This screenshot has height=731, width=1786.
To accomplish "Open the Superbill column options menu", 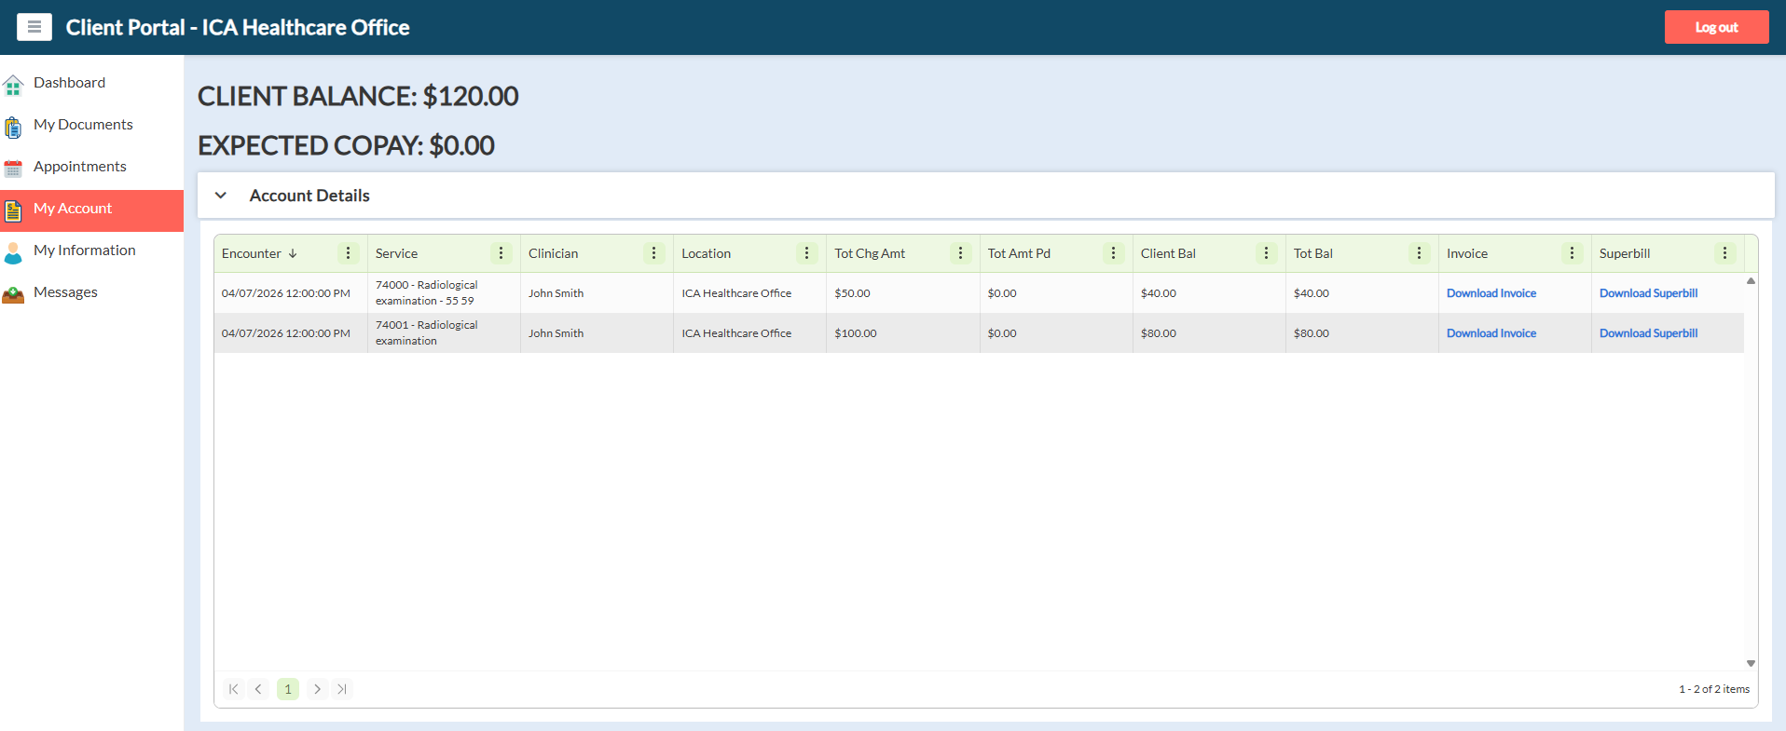I will click(1724, 253).
